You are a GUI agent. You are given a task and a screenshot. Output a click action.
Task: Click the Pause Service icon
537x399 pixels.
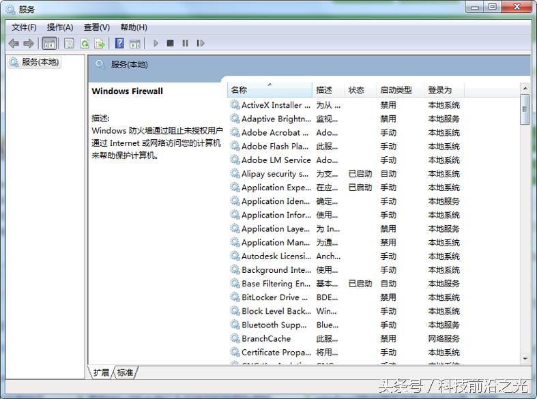(x=186, y=43)
